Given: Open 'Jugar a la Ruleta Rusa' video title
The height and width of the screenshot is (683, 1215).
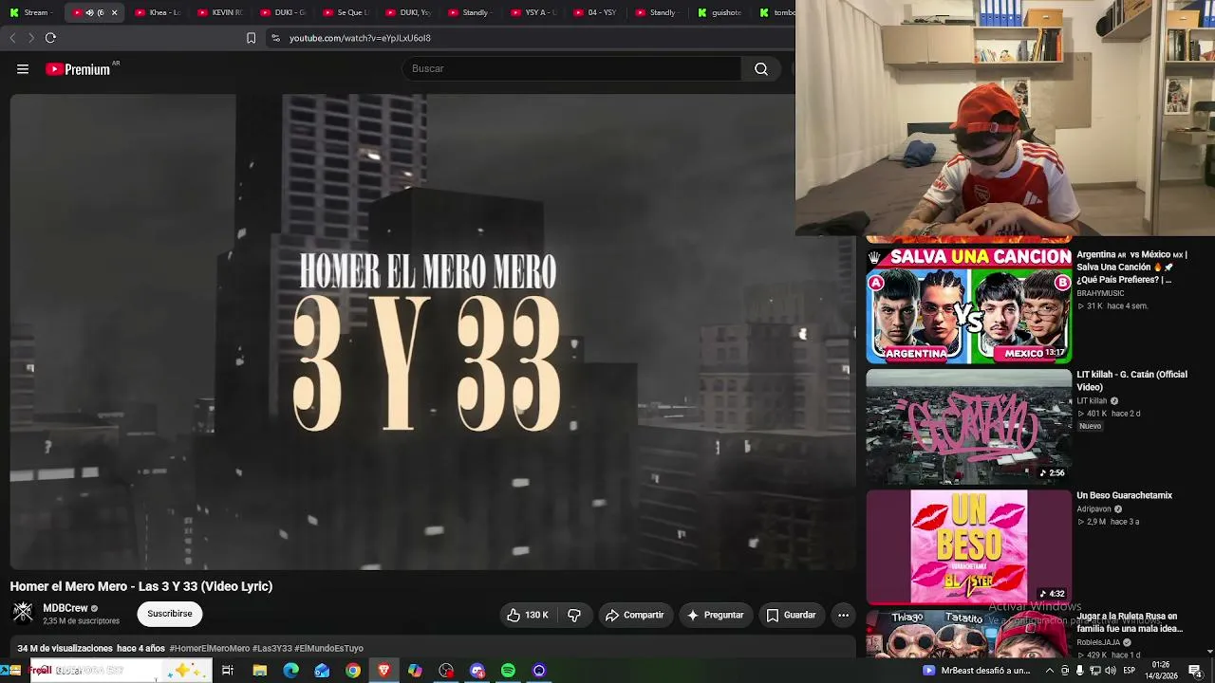Looking at the screenshot, I should point(1130,622).
